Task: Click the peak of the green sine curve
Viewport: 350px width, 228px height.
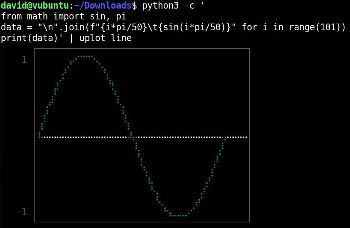Action: tap(85, 57)
